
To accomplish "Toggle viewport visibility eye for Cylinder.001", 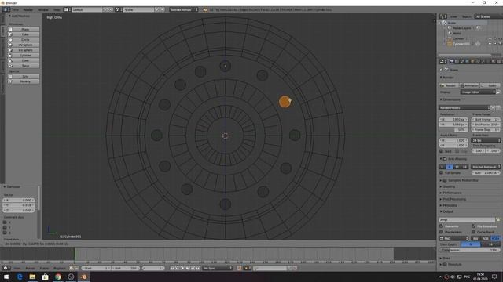I will (490, 44).
